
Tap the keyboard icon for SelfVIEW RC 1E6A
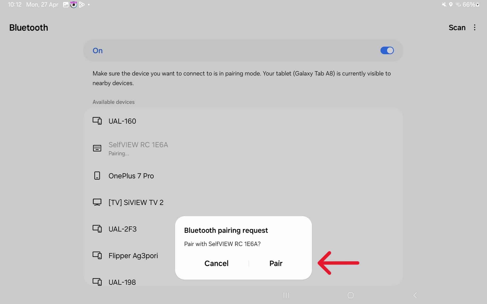point(97,148)
